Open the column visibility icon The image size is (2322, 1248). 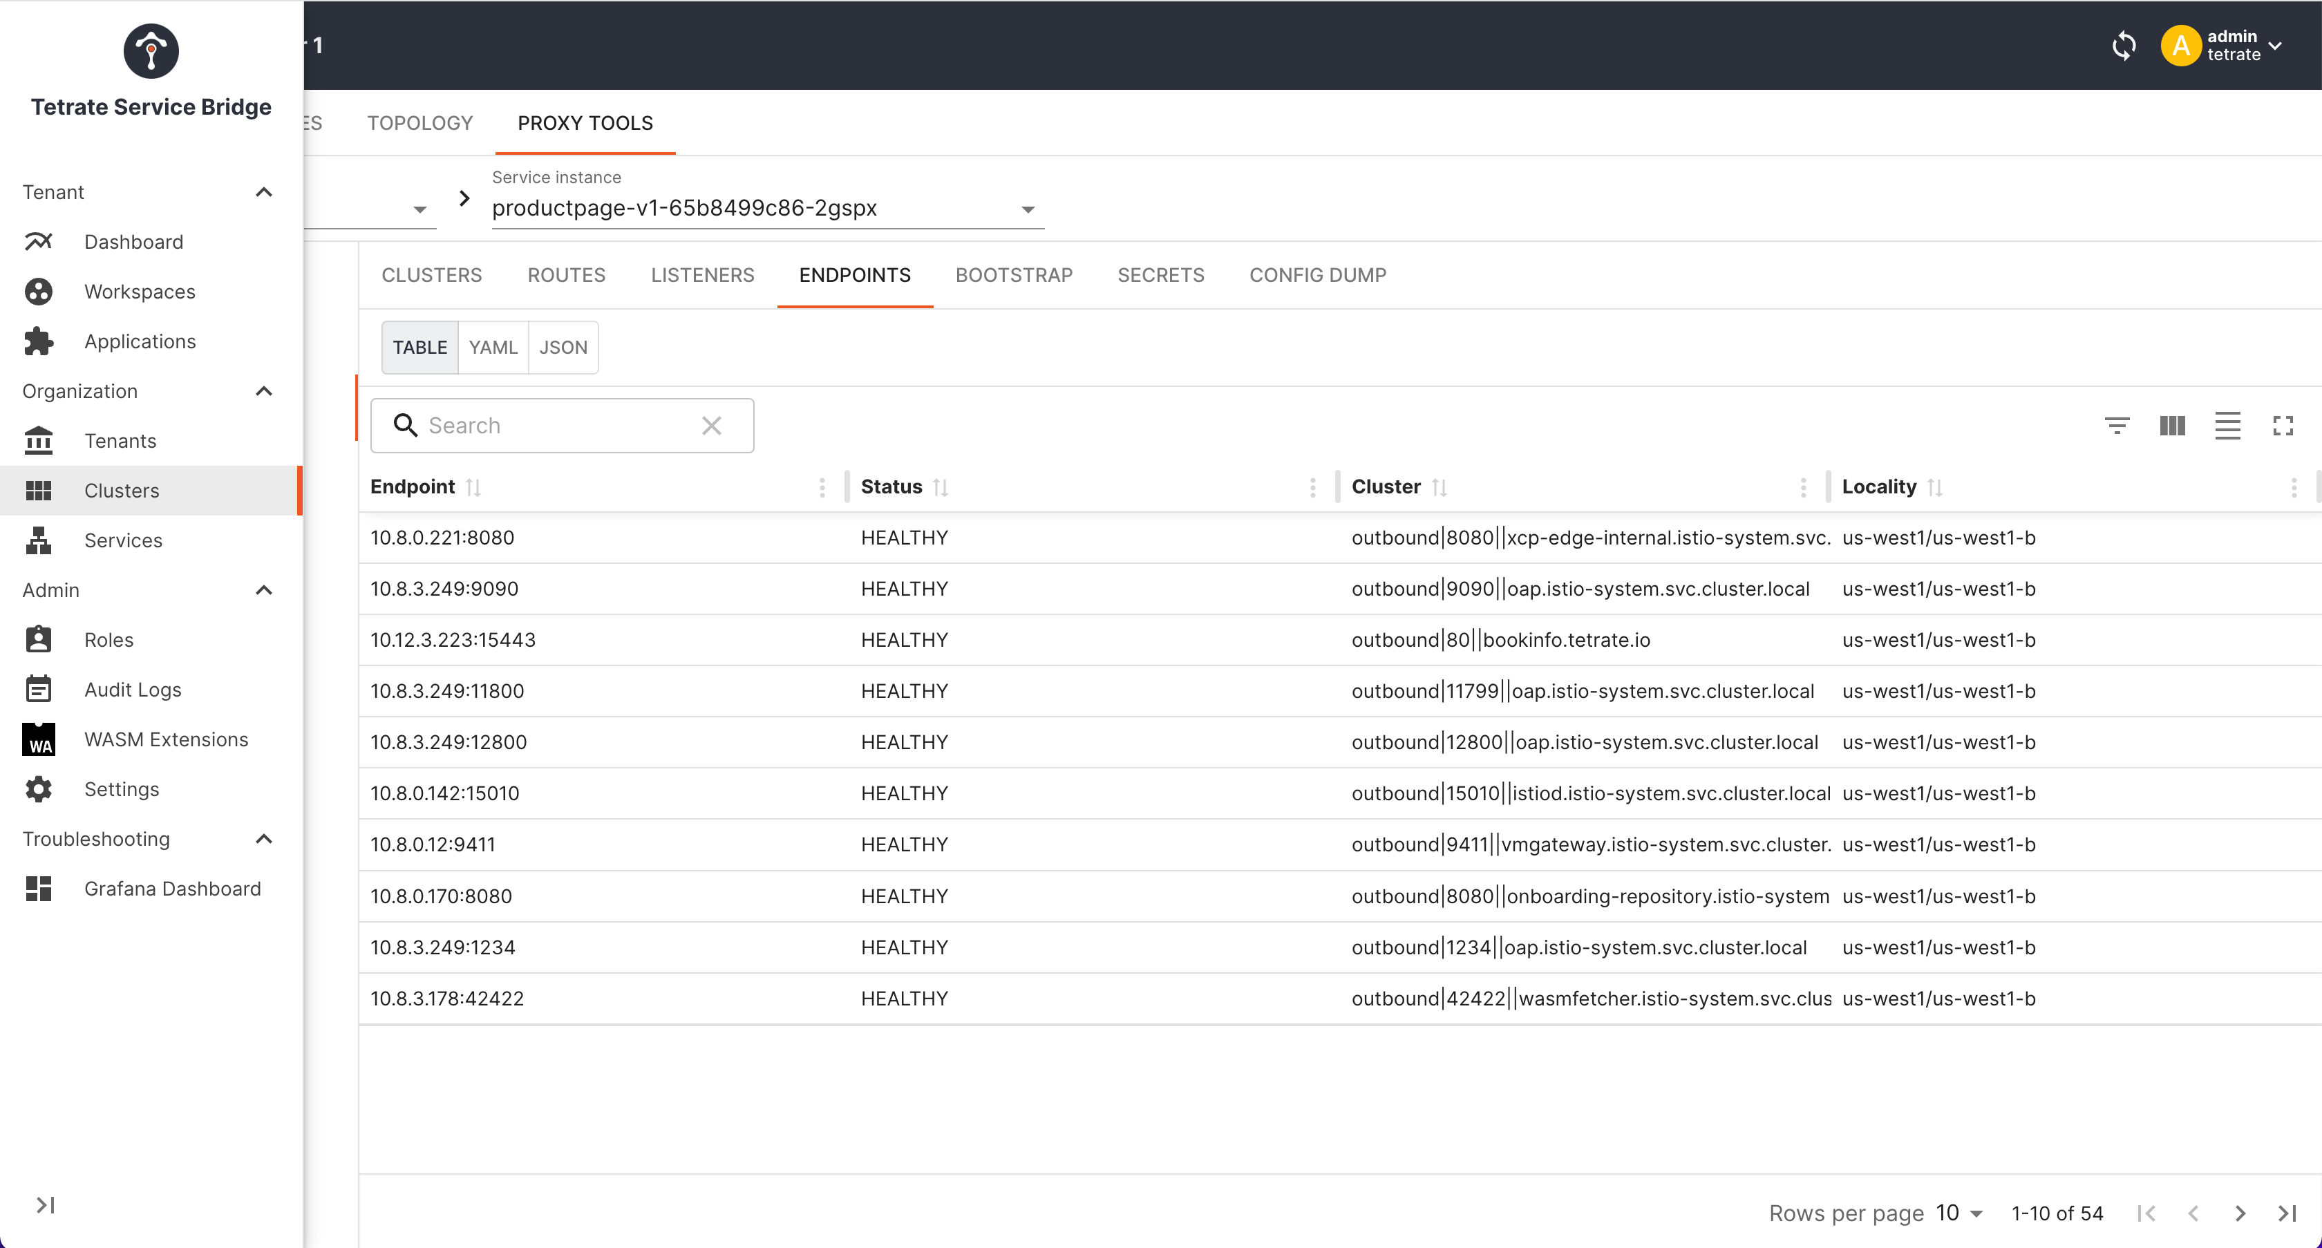coord(2172,425)
